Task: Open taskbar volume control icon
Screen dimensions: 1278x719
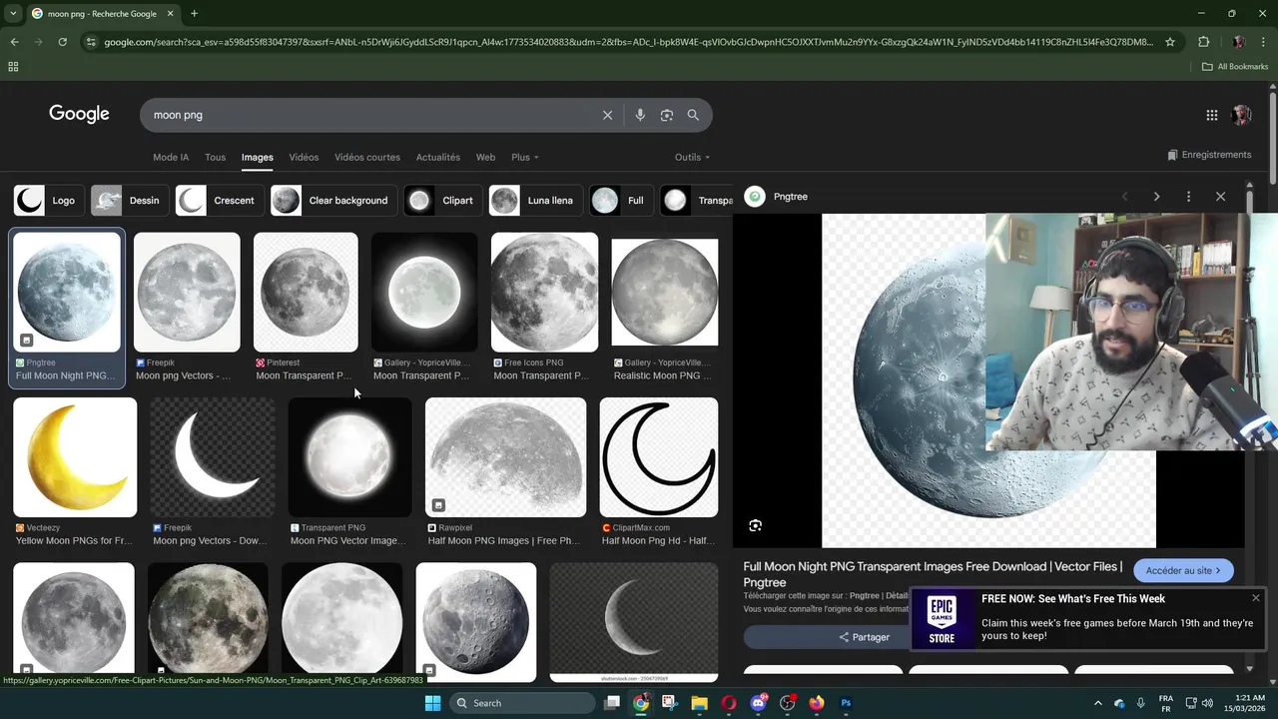Action: tap(1207, 703)
